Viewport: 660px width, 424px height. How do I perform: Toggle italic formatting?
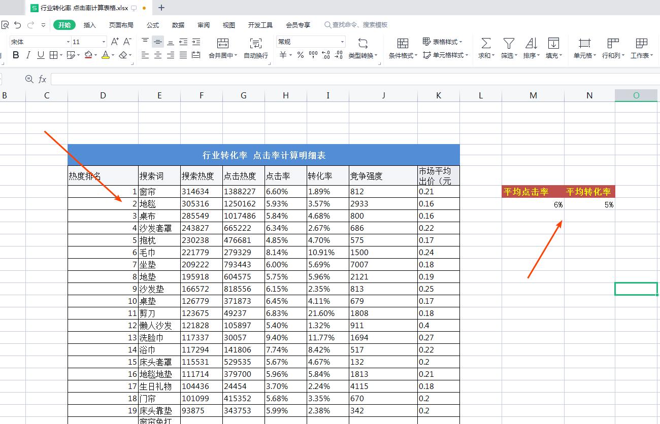pos(28,55)
